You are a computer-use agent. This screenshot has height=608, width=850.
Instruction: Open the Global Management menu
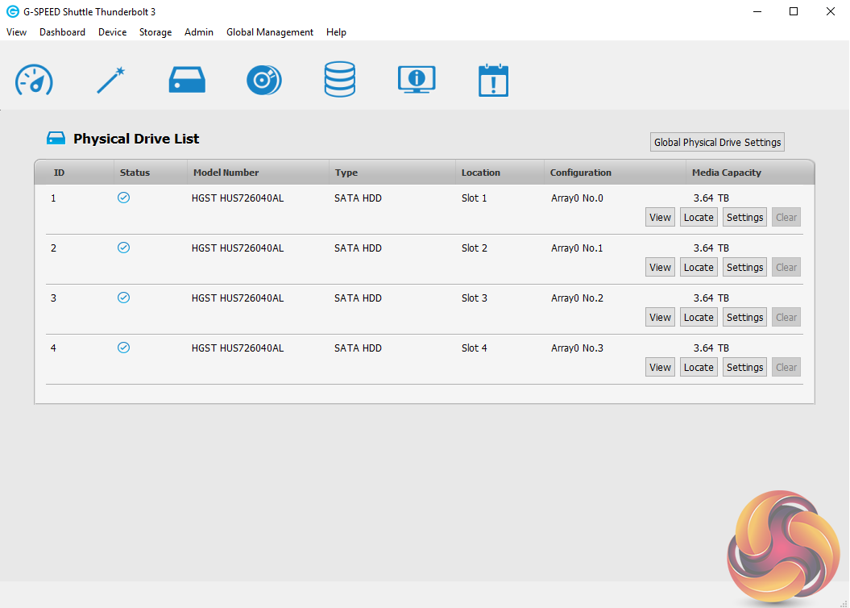270,32
